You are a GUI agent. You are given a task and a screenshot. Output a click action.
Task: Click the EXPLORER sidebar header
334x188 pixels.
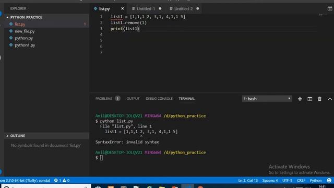18,8
